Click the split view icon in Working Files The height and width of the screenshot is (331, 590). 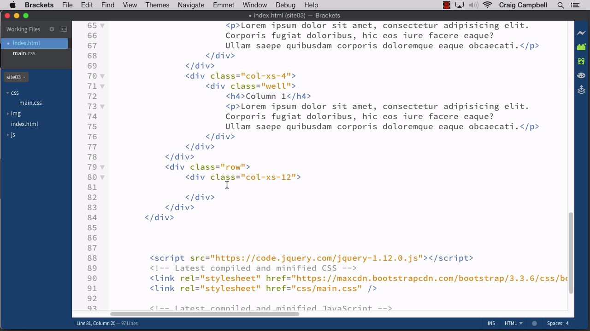(x=64, y=29)
